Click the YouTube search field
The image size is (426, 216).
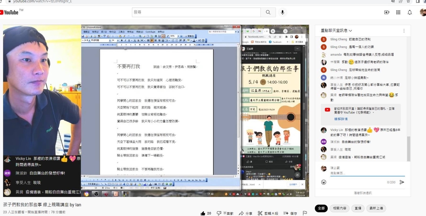196,12
